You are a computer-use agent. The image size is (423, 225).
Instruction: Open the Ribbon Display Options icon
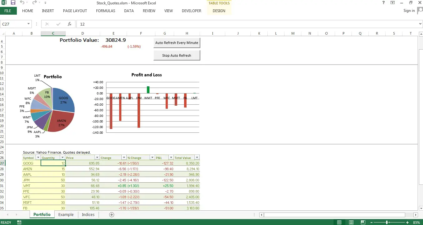click(x=392, y=3)
